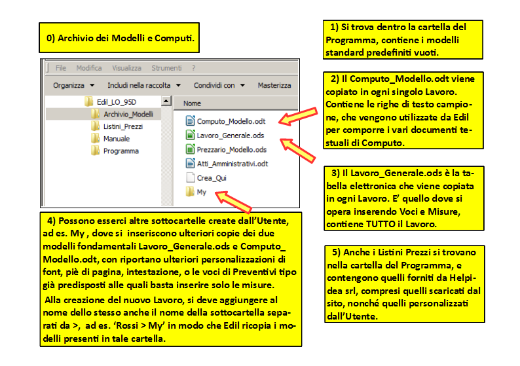The height and width of the screenshot is (366, 520).
Task: Click the tree scrollbar up arrow
Action: click(166, 101)
